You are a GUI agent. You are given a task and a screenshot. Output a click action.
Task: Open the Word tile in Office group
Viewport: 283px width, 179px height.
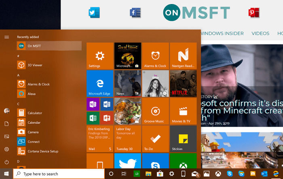point(107,104)
